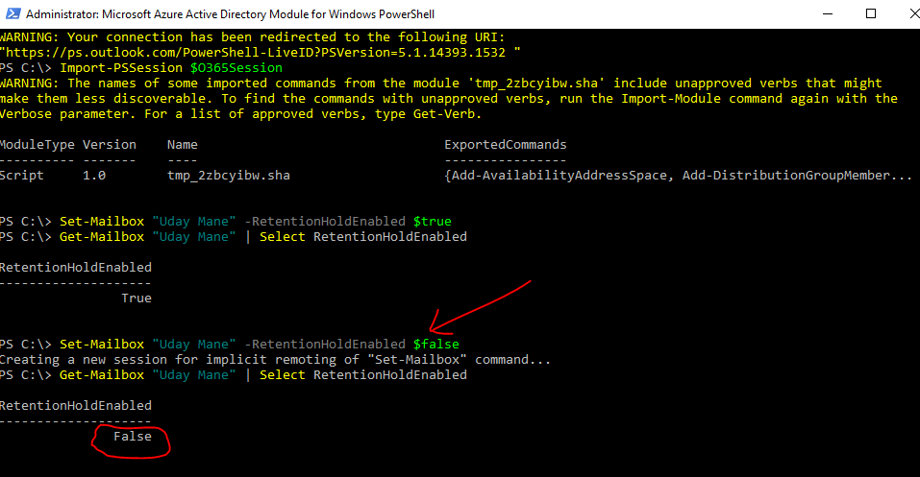
Task: Maximize the PowerShell window
Action: pos(871,14)
